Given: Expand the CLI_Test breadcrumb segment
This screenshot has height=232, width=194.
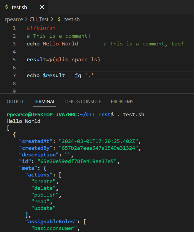Looking at the screenshot, I should coord(39,19).
